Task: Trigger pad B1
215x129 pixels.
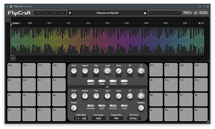Action: (156, 114)
